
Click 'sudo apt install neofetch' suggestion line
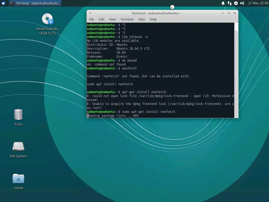click(110, 84)
